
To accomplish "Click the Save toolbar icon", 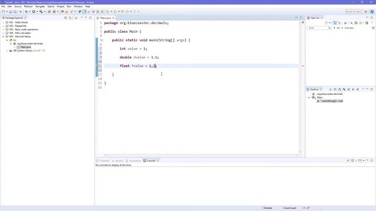I will tap(11, 12).
